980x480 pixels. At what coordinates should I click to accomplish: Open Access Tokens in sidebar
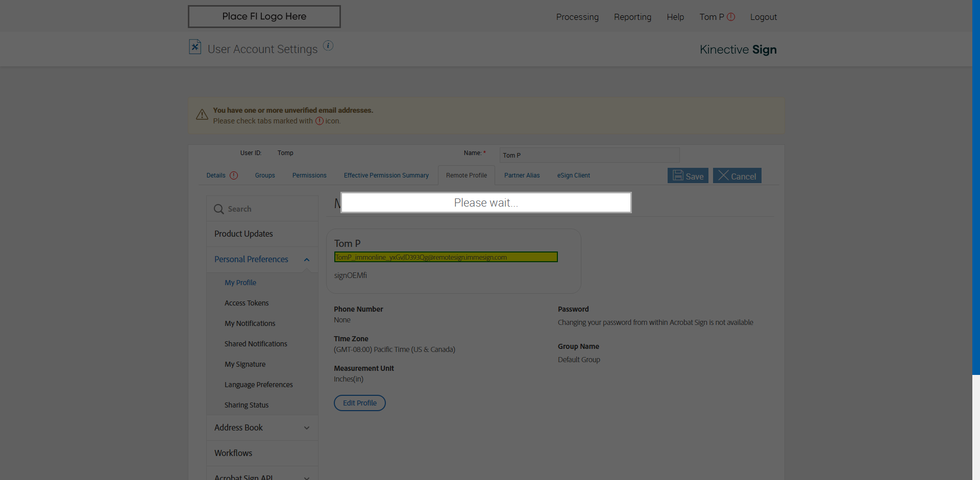pyautogui.click(x=247, y=303)
